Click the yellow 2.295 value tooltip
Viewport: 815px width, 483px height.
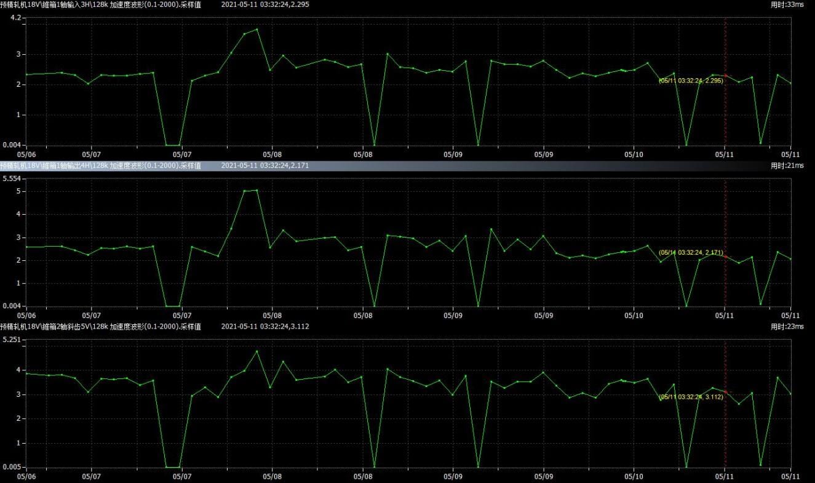click(691, 81)
